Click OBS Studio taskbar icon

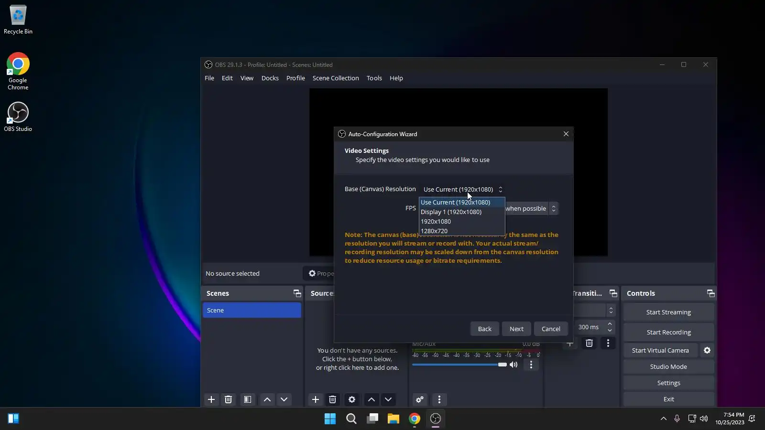click(436, 419)
